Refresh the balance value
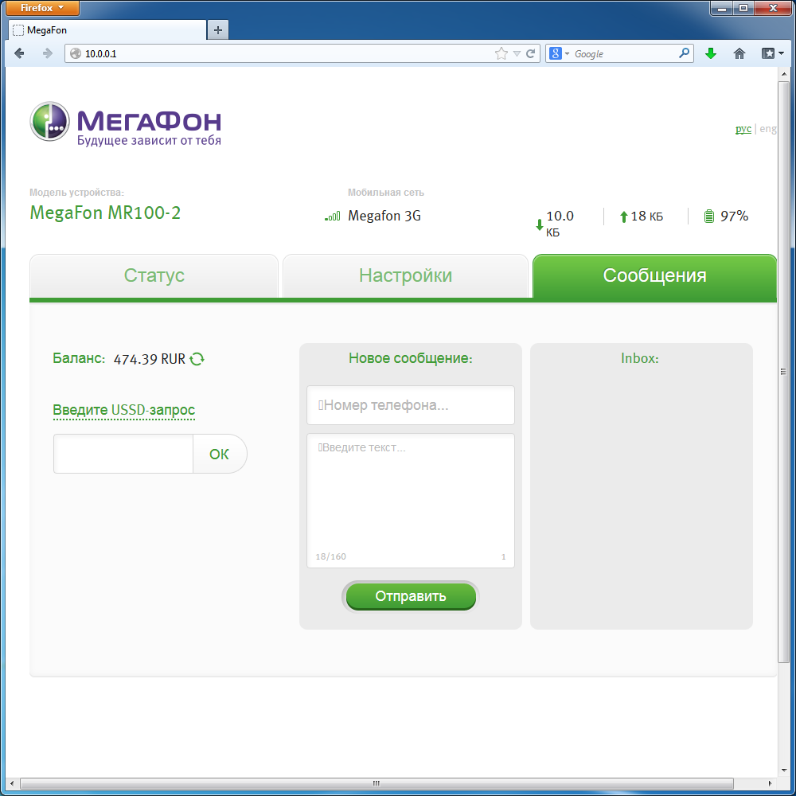796x796 pixels. tap(197, 359)
